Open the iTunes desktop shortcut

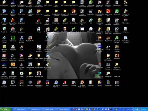tap(22, 74)
